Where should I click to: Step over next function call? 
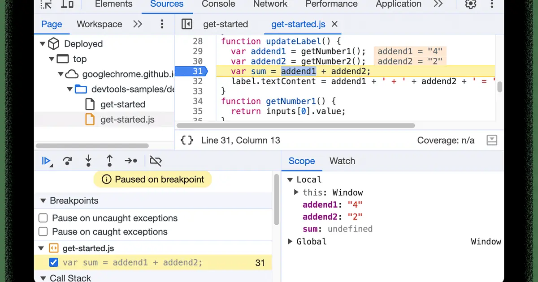tap(68, 161)
